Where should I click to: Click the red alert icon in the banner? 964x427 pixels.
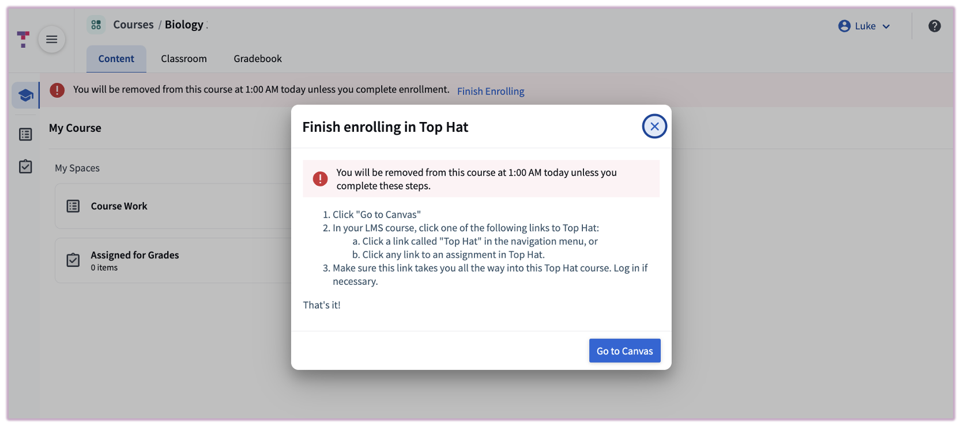pos(57,90)
